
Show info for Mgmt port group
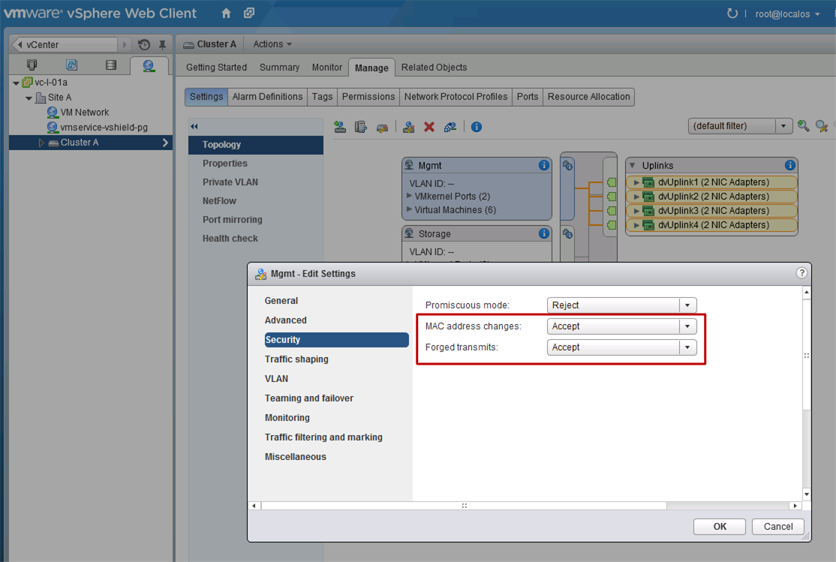pos(544,165)
